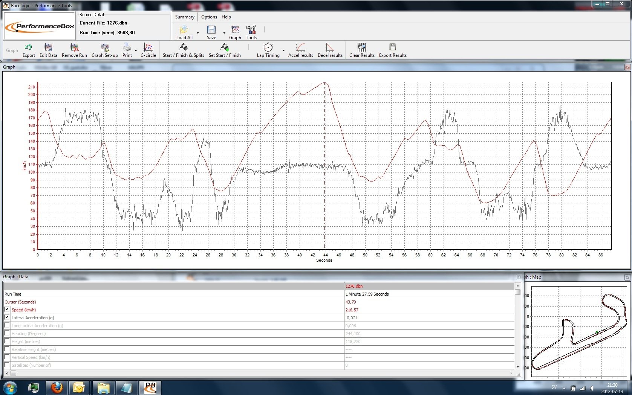The width and height of the screenshot is (632, 395).
Task: Click the graph cursor line at 44 seconds
Action: (325, 166)
